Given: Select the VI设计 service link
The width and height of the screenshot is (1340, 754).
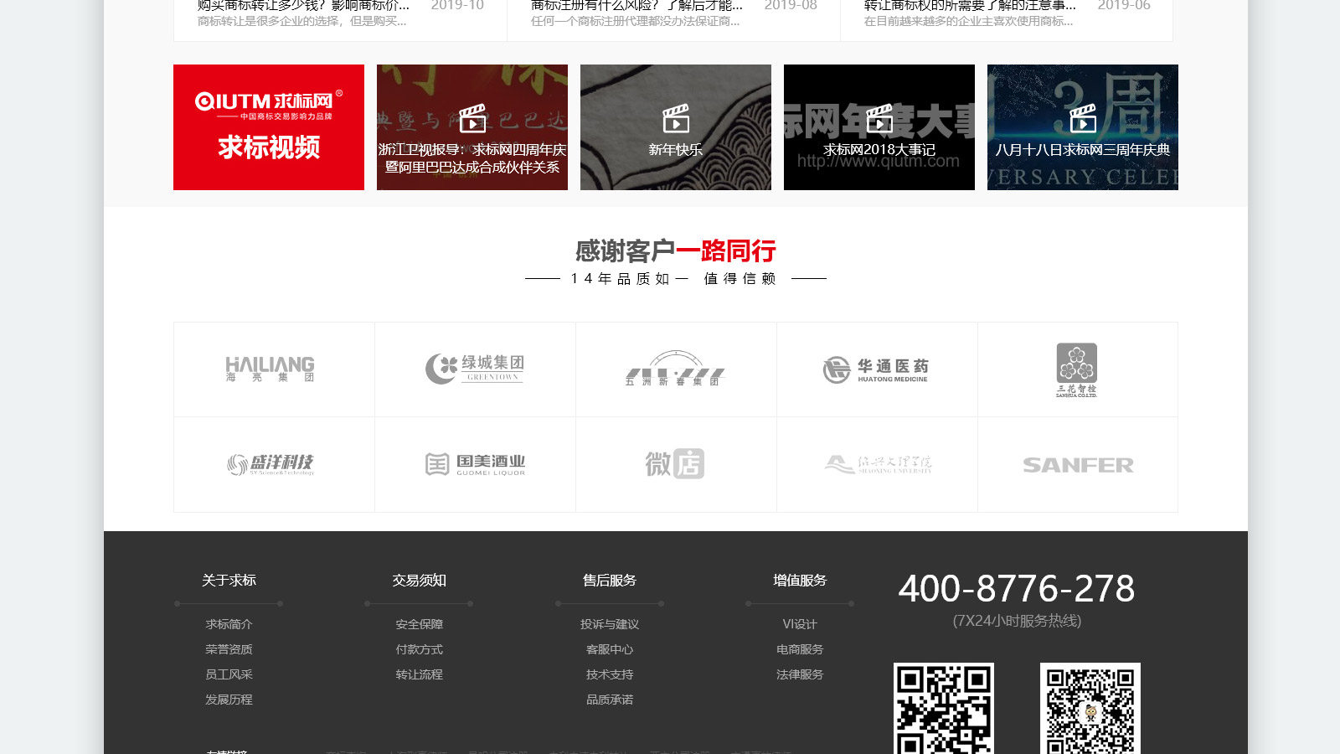Looking at the screenshot, I should [x=799, y=624].
